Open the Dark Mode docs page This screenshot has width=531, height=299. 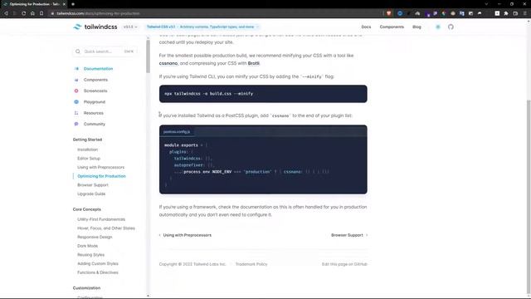click(x=87, y=246)
